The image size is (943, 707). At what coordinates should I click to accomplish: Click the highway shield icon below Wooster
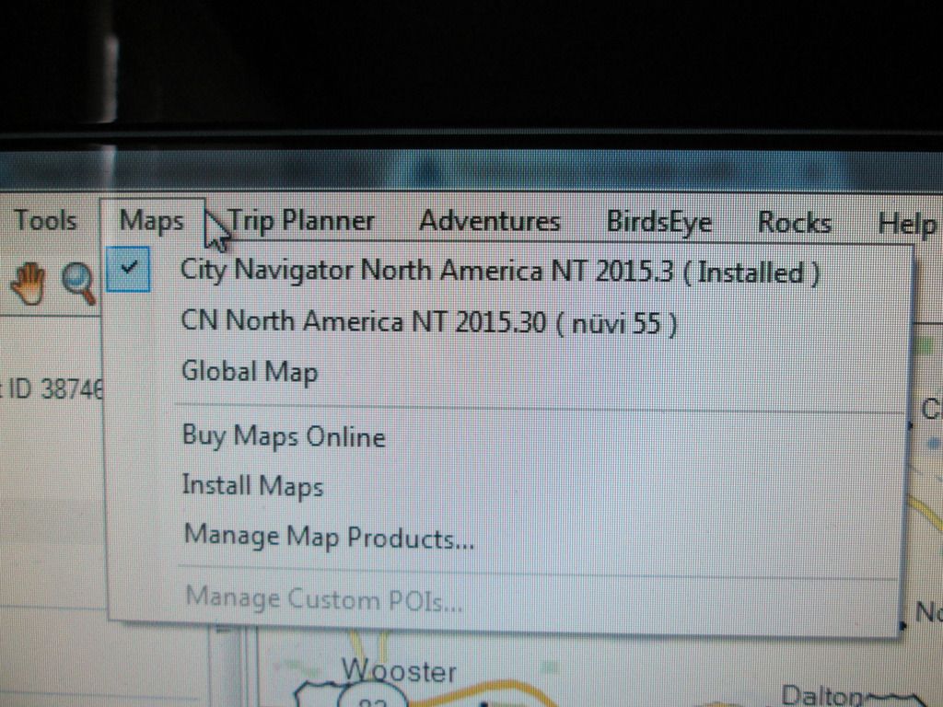point(372,699)
